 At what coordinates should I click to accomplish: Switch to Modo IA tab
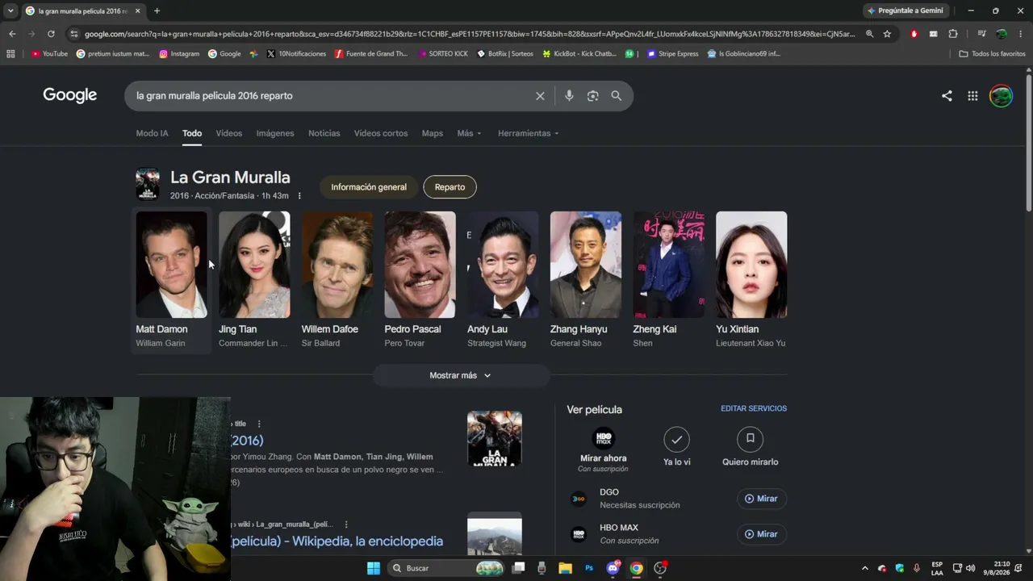pyautogui.click(x=153, y=133)
